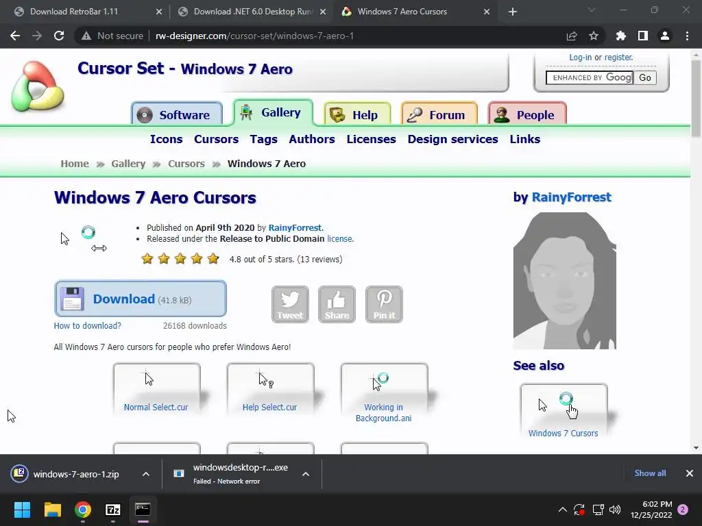702x526 pixels.
Task: Switch to Download RetroBar 1.11 tab
Action: coord(74,12)
